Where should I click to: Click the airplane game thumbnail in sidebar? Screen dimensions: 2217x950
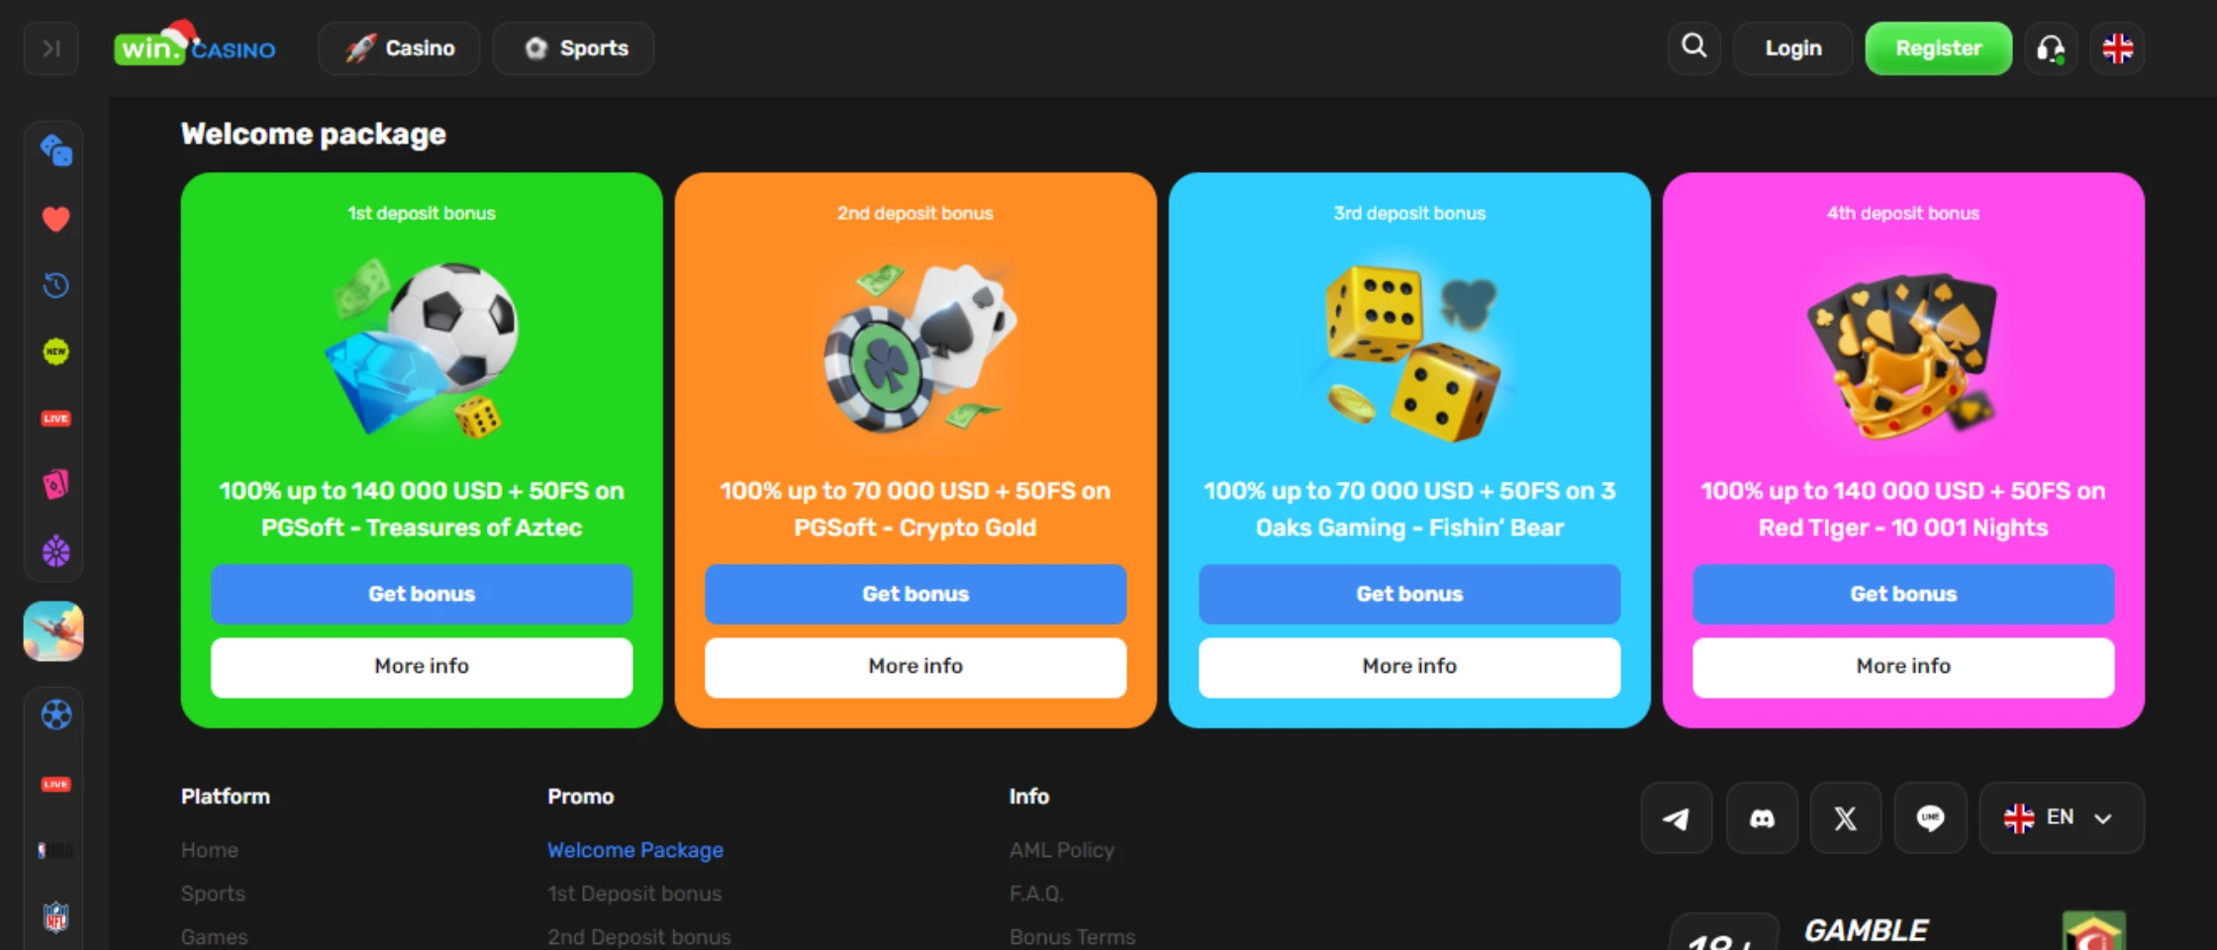[x=53, y=631]
